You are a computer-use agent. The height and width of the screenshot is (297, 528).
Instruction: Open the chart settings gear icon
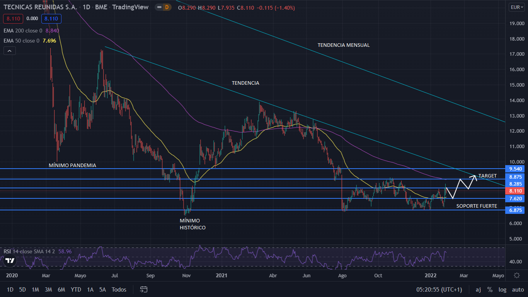516,275
